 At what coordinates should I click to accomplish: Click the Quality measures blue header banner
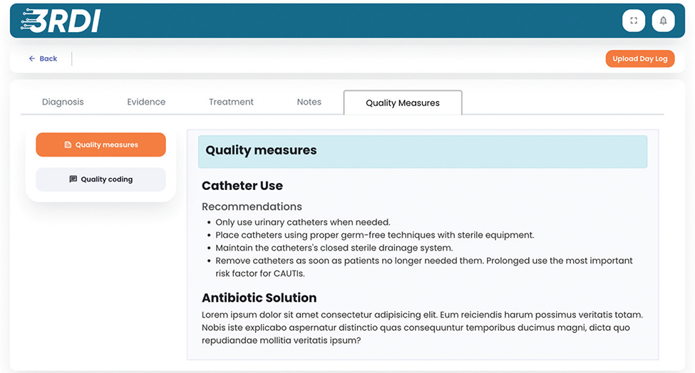click(x=422, y=151)
